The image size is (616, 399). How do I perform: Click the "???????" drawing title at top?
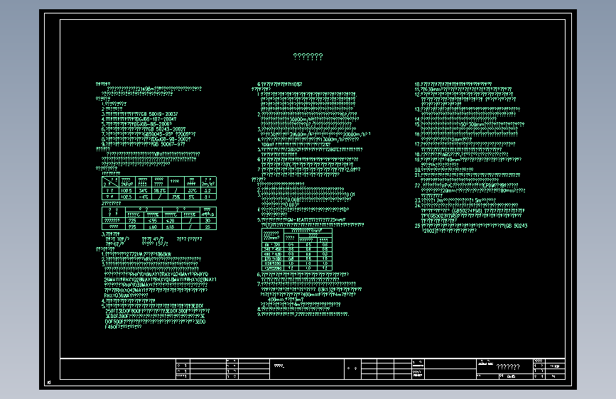(x=308, y=57)
